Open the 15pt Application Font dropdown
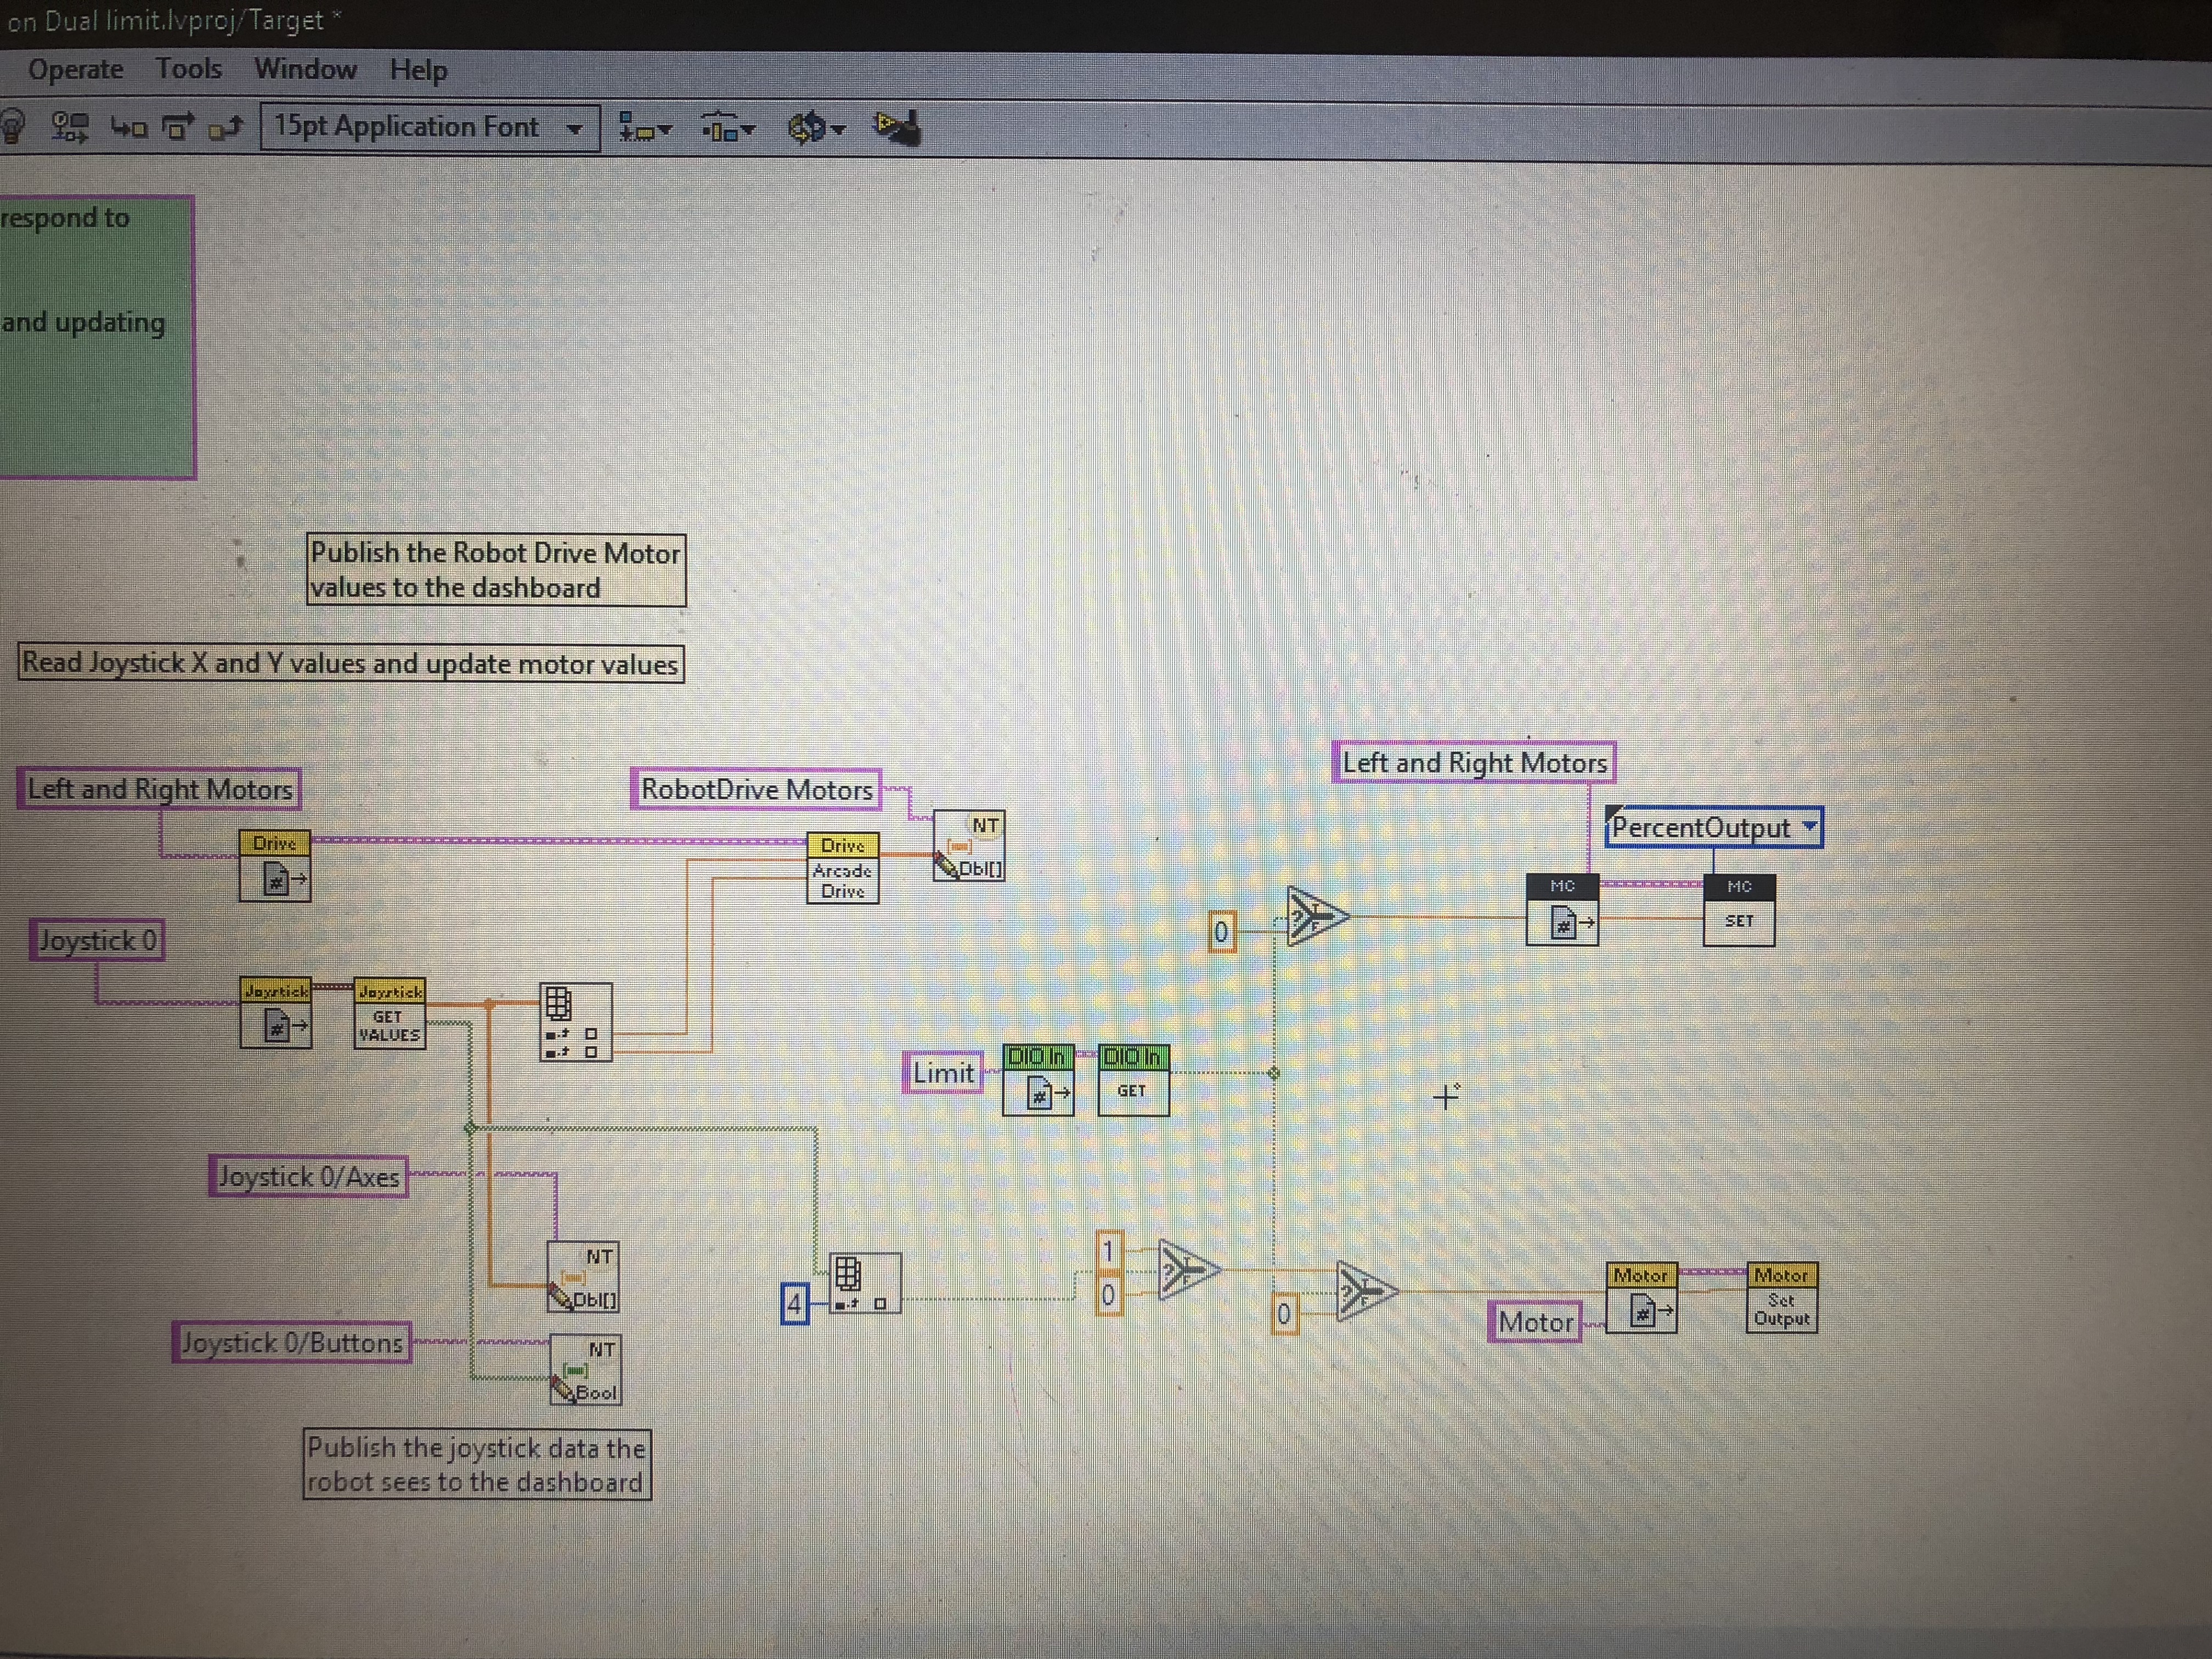2212x1659 pixels. [x=430, y=128]
